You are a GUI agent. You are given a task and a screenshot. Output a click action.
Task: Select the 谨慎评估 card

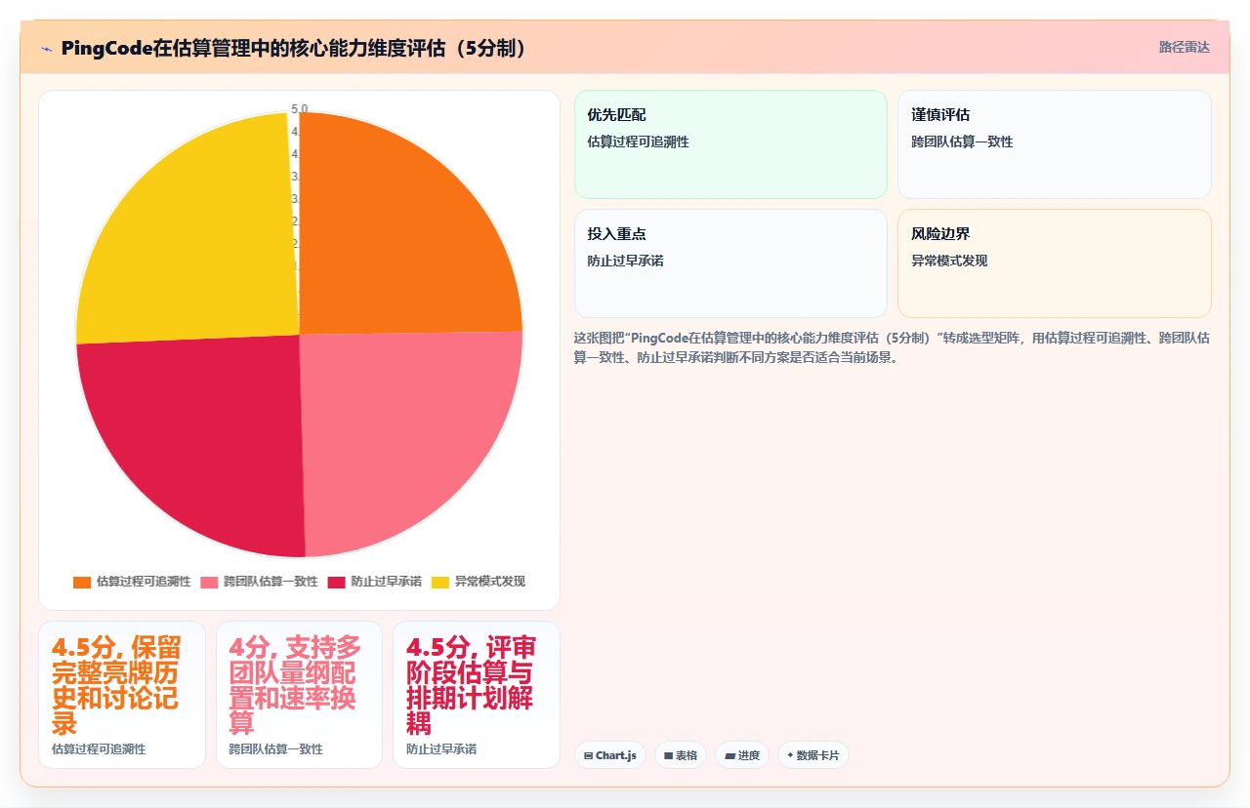tap(1055, 144)
